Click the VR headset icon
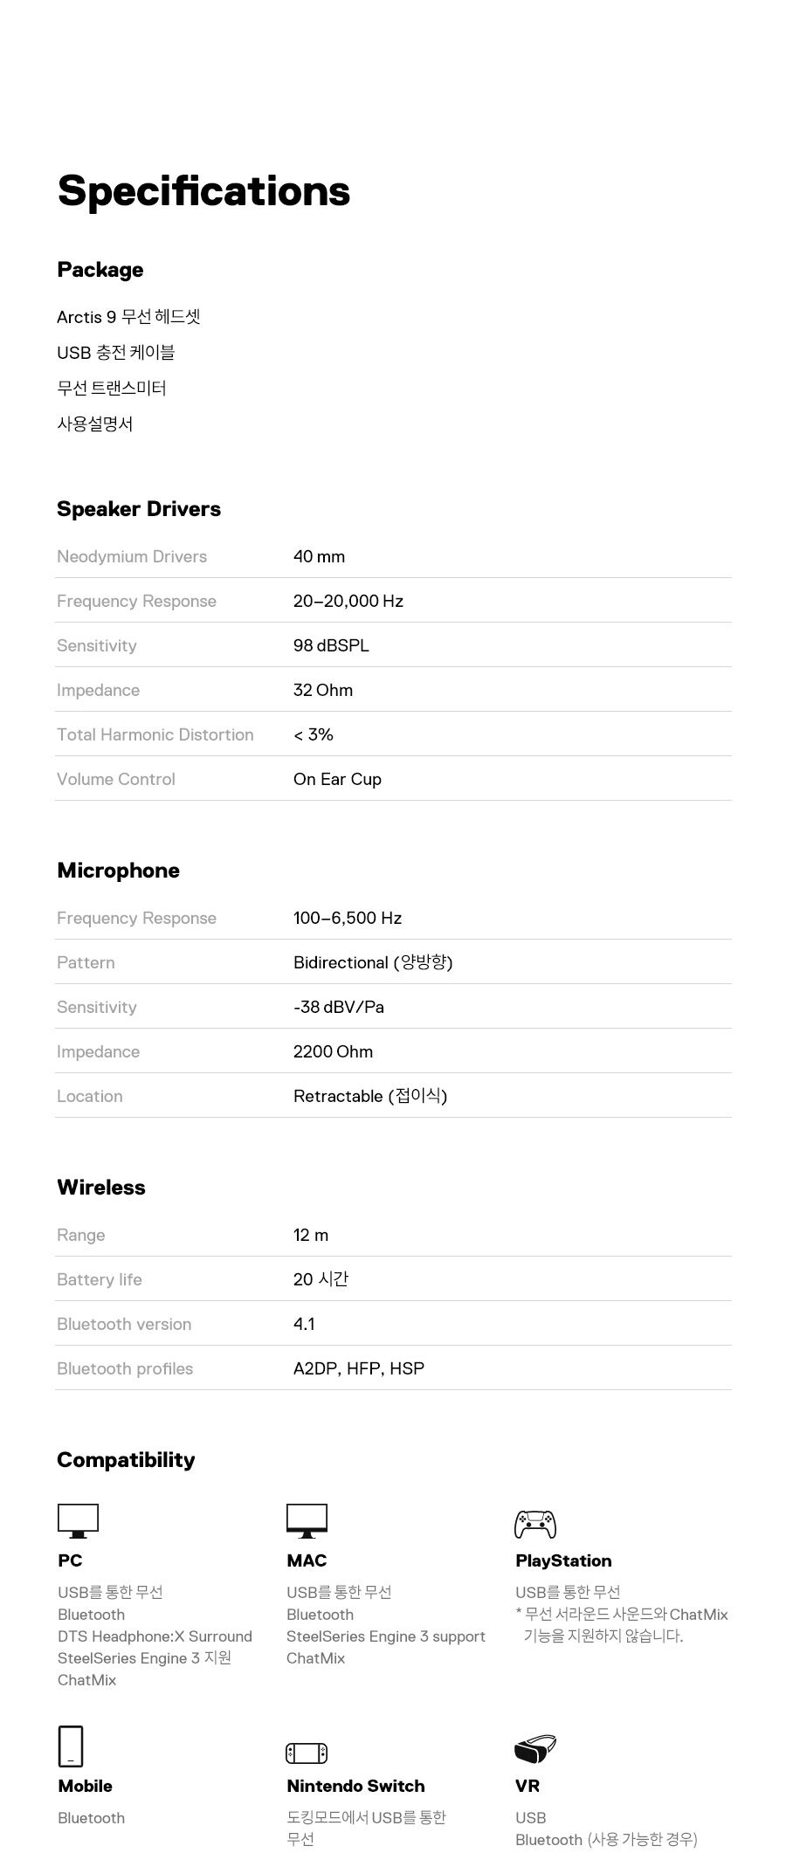This screenshot has height=1860, width=786. [x=535, y=1748]
